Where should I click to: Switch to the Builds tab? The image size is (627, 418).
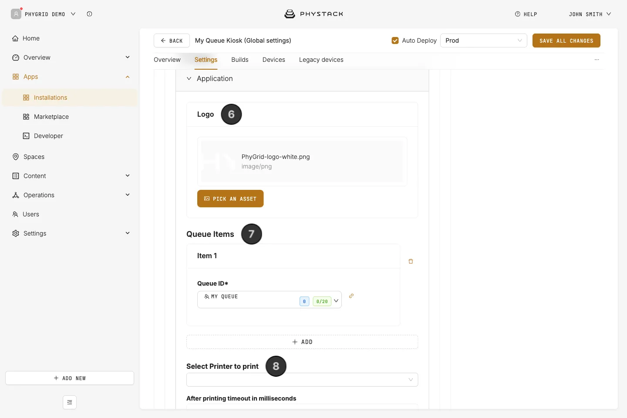pos(240,60)
